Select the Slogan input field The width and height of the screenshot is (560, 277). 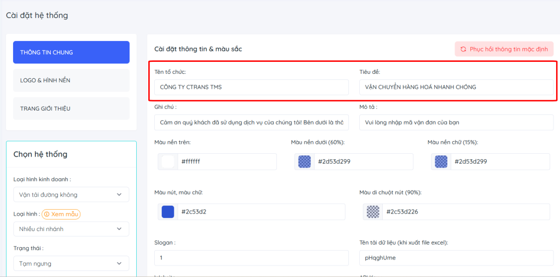(x=252, y=258)
